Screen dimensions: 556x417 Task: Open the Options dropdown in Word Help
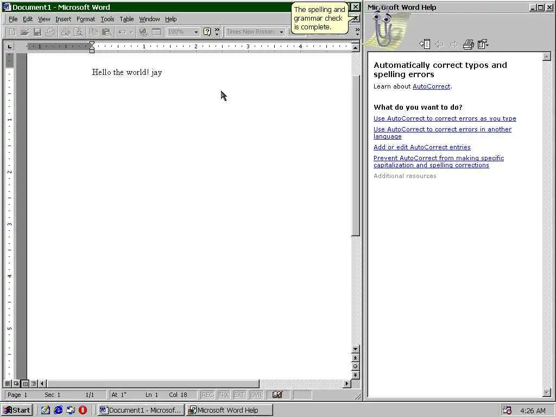pyautogui.click(x=483, y=44)
